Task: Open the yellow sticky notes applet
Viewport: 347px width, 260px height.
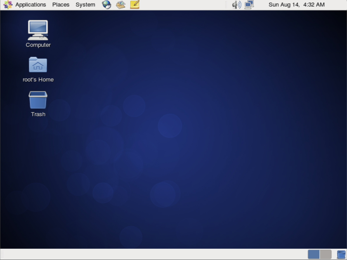Action: (x=135, y=5)
